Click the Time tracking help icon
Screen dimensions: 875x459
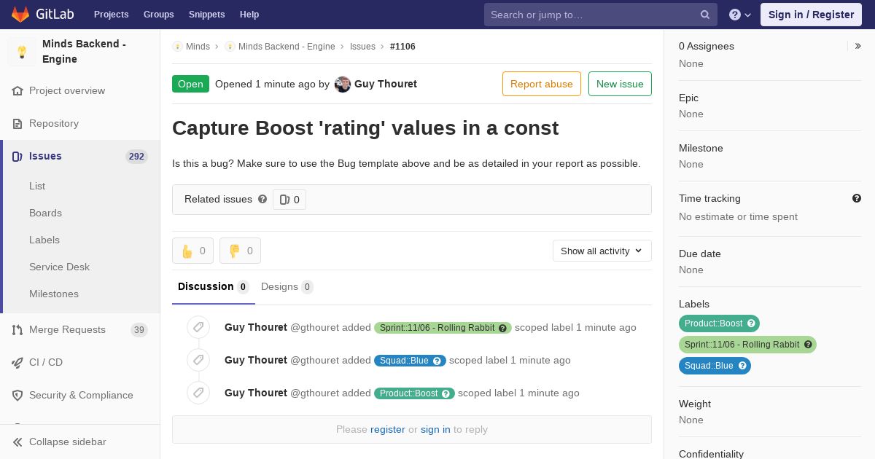[x=857, y=198]
